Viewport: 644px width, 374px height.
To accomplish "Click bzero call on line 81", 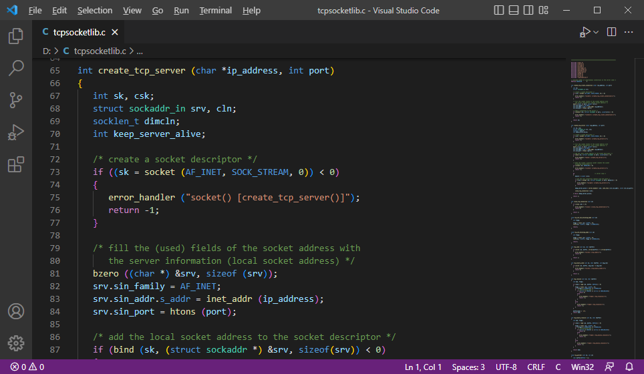I will pyautogui.click(x=106, y=273).
